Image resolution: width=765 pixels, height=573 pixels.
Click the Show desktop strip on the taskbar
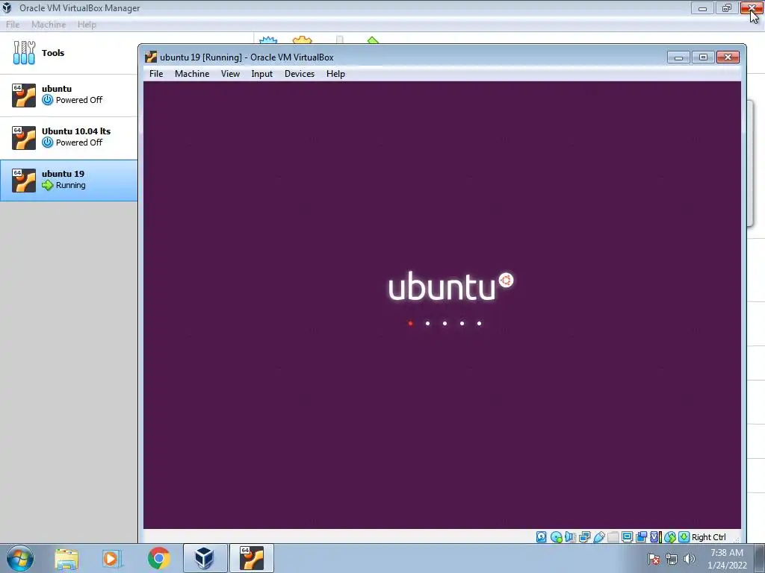pos(760,558)
